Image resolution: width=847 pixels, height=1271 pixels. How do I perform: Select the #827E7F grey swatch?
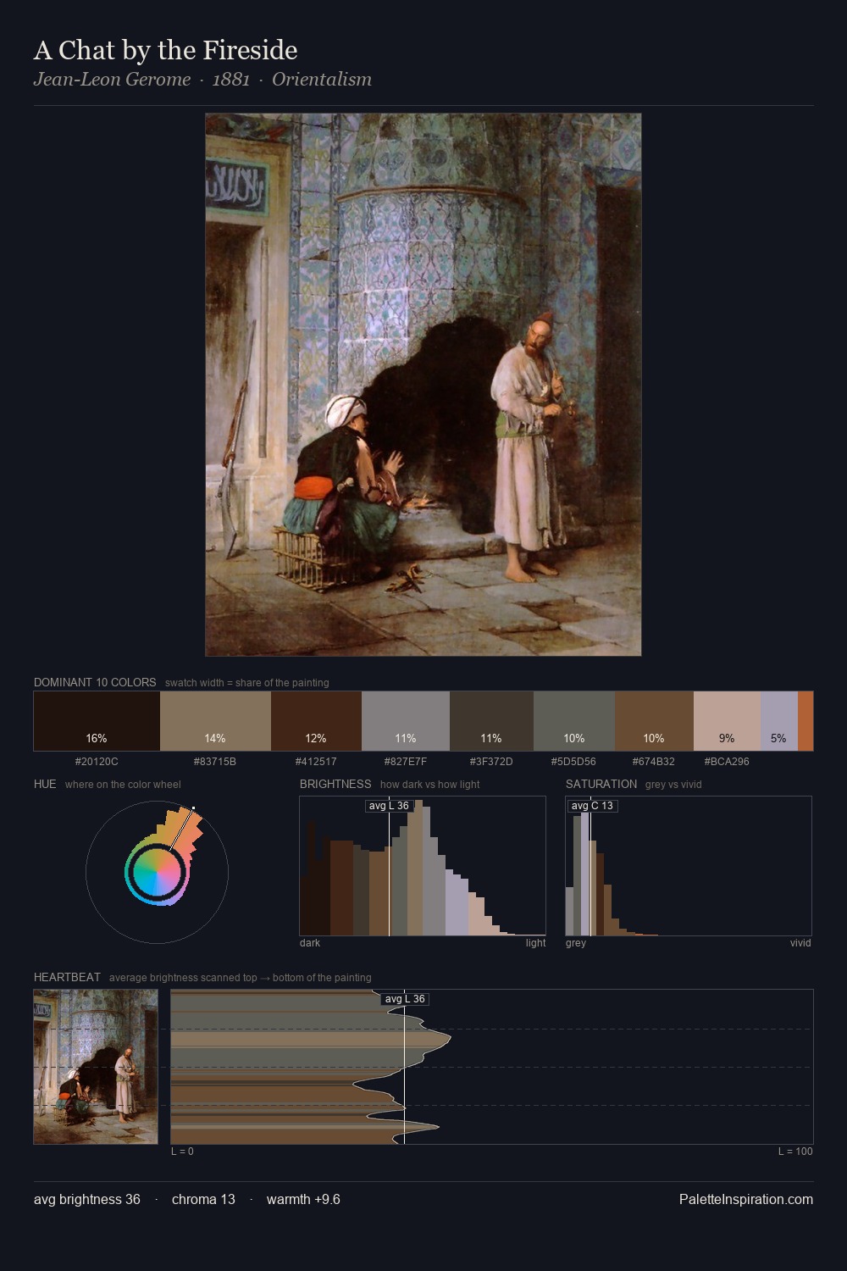(x=406, y=721)
